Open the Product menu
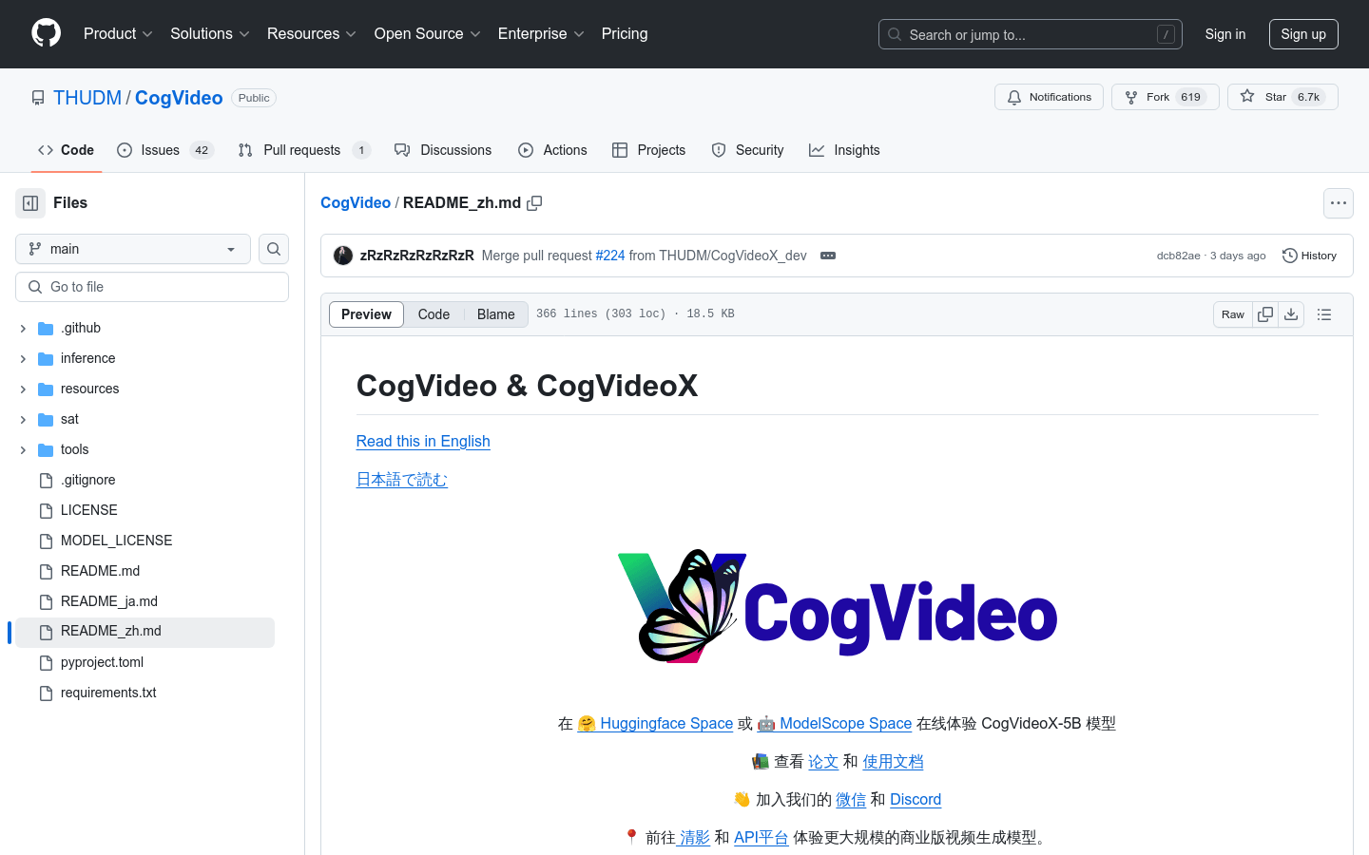1369x855 pixels. (118, 34)
